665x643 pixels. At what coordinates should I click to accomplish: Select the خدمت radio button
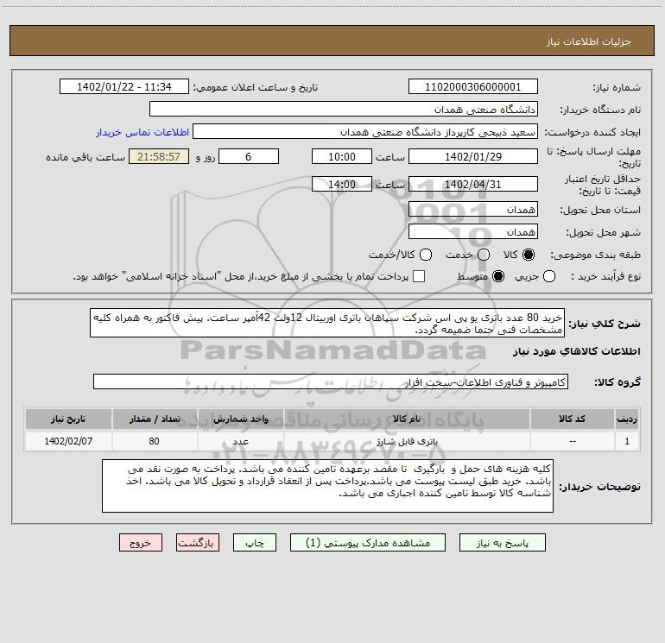[484, 255]
